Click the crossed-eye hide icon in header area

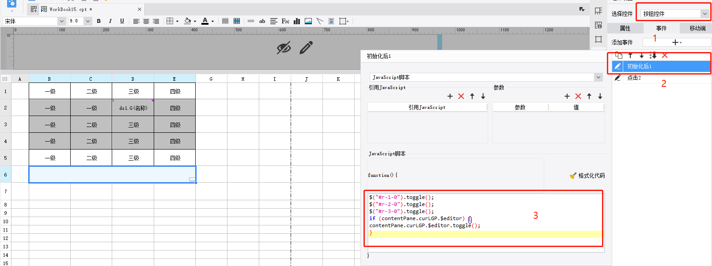pos(284,48)
